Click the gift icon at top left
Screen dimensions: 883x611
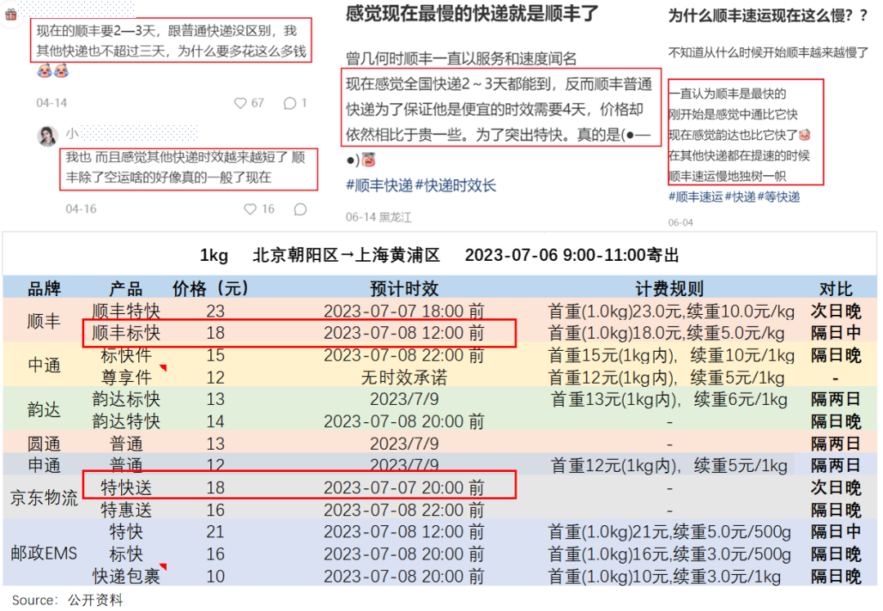point(11,14)
